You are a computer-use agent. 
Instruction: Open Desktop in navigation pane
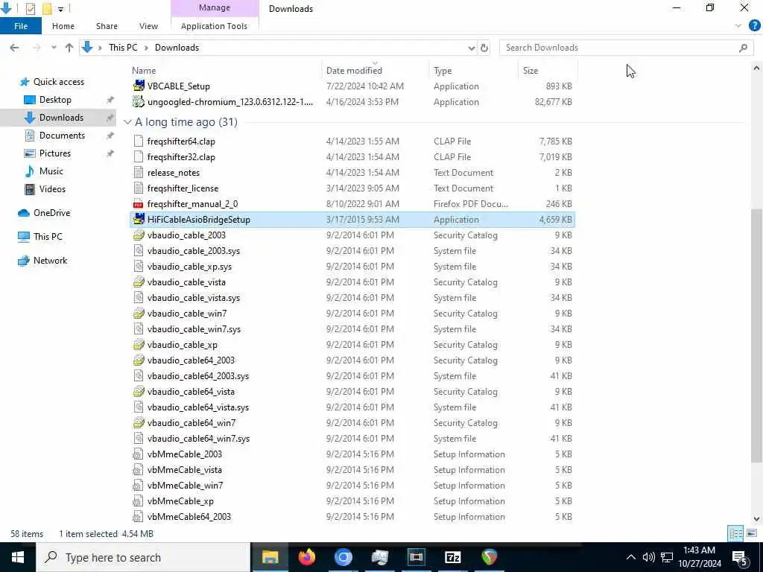tap(55, 100)
